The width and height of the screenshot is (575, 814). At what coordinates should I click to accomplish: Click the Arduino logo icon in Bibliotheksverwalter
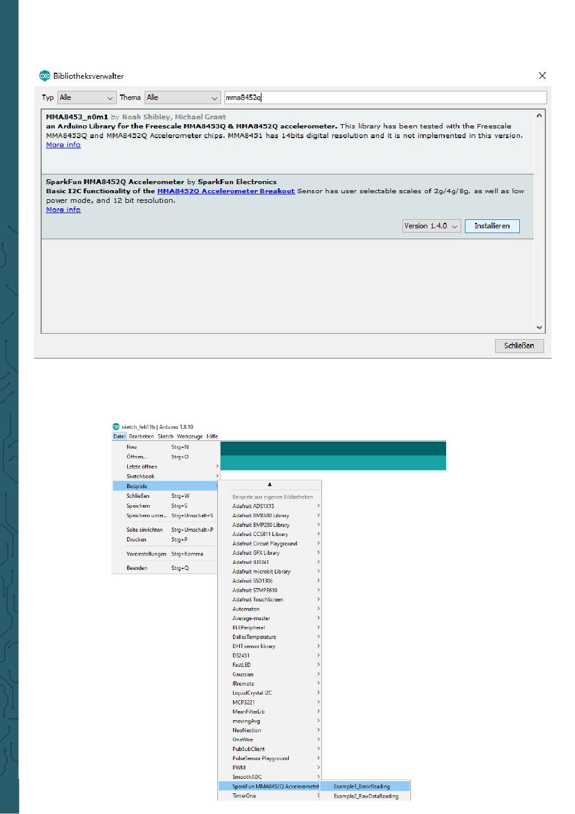coord(45,76)
